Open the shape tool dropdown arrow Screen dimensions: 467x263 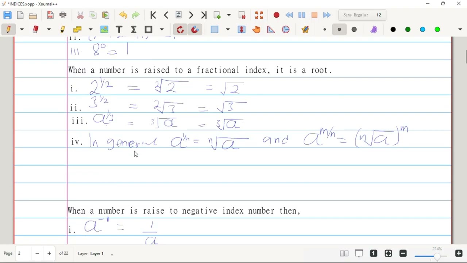click(x=162, y=30)
